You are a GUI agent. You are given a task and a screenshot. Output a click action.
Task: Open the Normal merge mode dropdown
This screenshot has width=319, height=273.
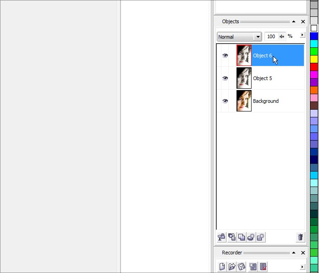(258, 37)
